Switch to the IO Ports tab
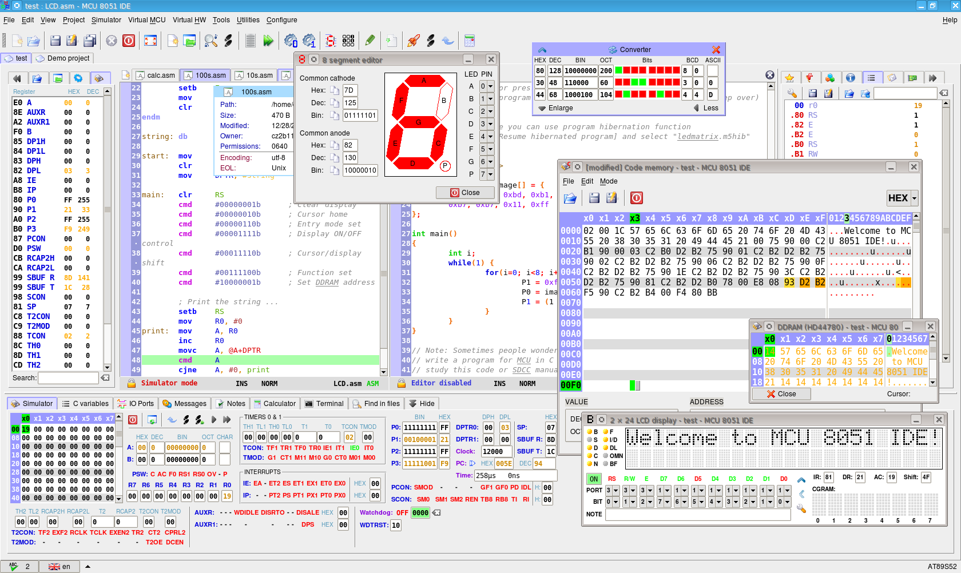This screenshot has height=573, width=961. pos(136,403)
